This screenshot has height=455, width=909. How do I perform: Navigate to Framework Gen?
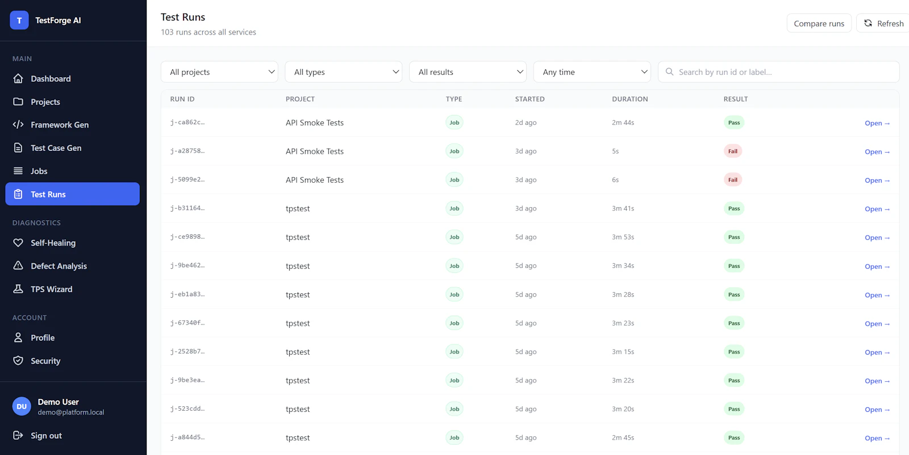[73, 125]
